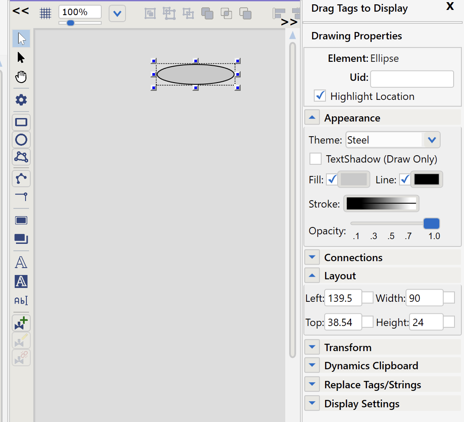The height and width of the screenshot is (422, 464).
Task: Click the black Line color swatch
Action: 426,179
